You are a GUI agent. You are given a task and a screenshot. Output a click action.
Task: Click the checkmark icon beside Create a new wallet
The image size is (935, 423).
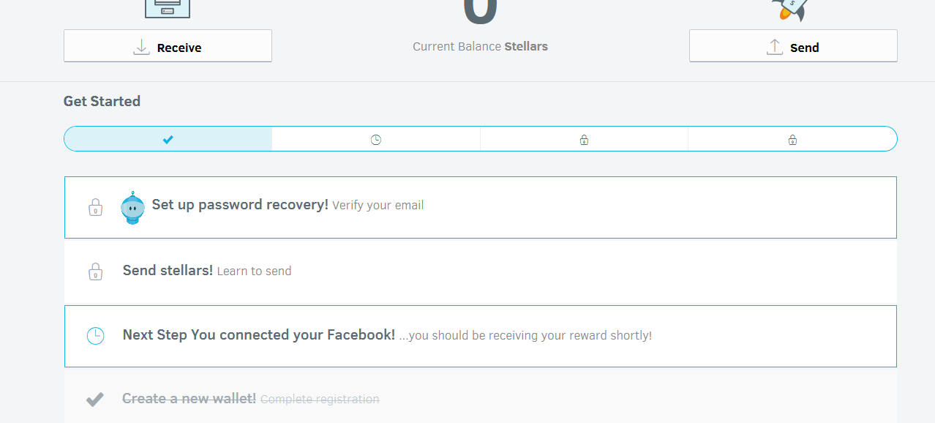[x=95, y=400]
